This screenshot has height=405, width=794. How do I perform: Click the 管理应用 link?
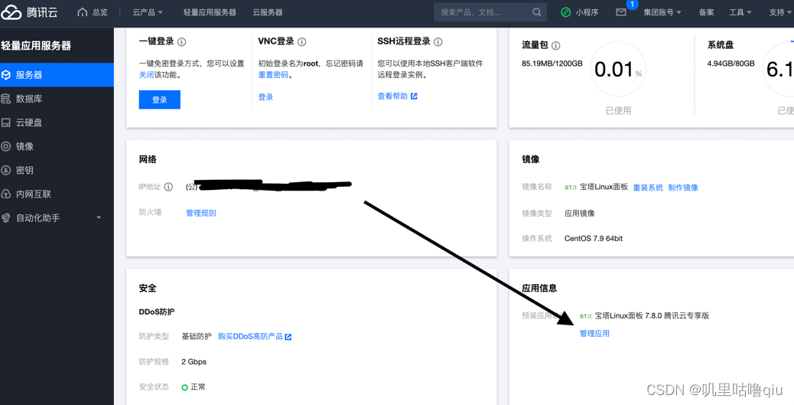594,334
